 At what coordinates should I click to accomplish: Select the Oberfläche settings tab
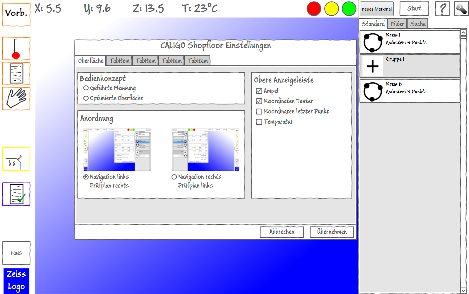pos(91,60)
